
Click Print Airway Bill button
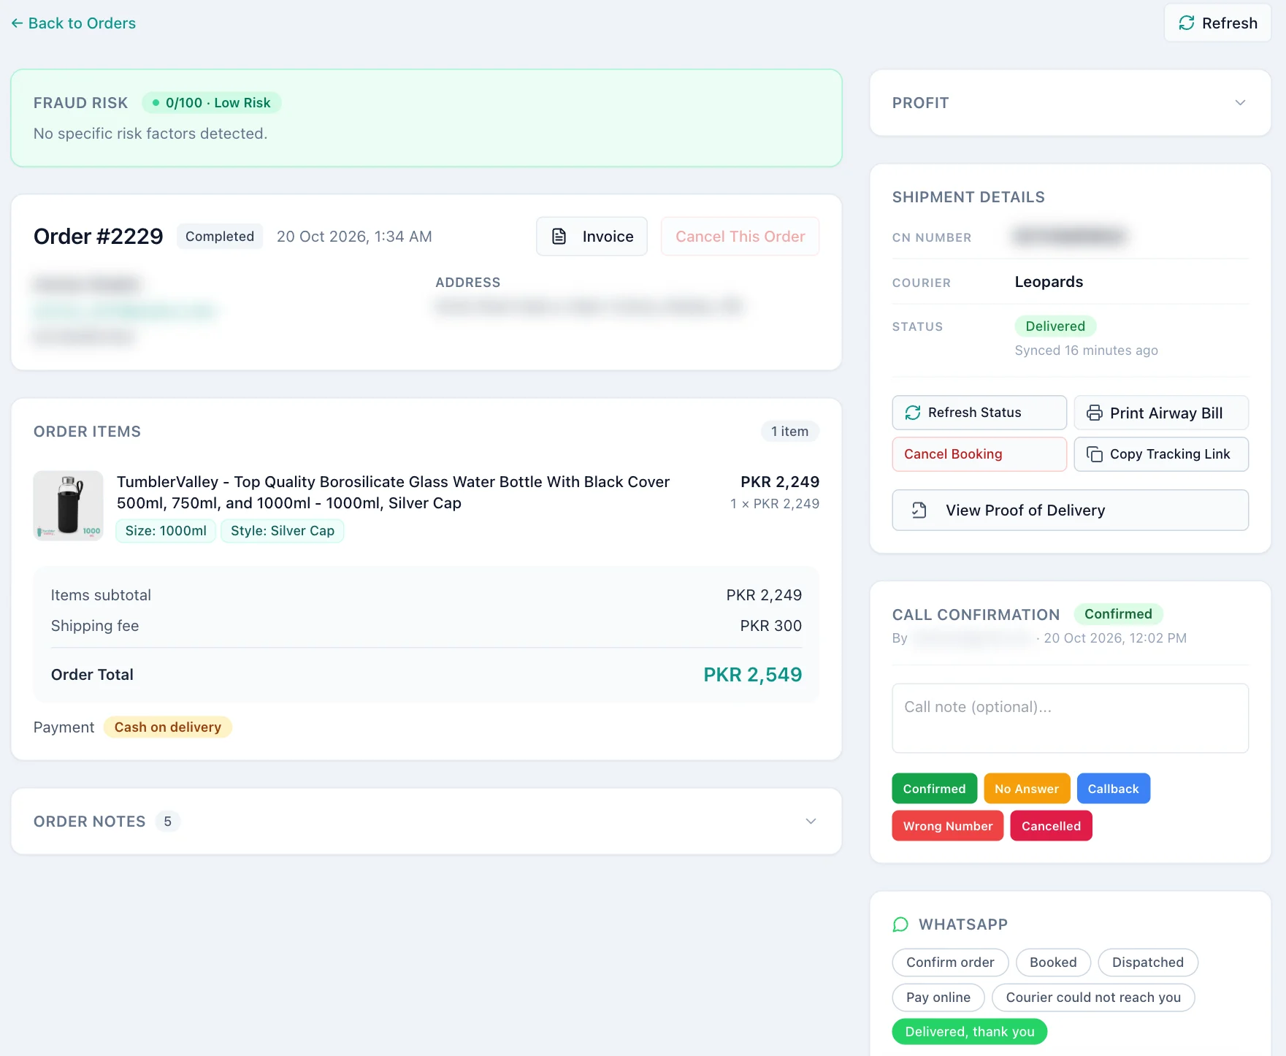(1161, 413)
